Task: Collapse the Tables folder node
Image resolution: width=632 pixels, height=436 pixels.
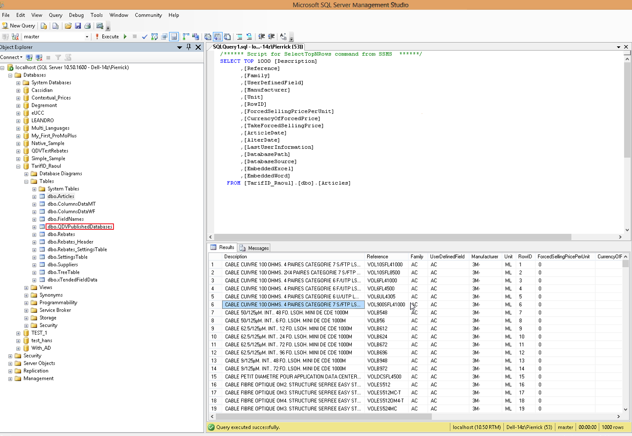Action: 26,181
